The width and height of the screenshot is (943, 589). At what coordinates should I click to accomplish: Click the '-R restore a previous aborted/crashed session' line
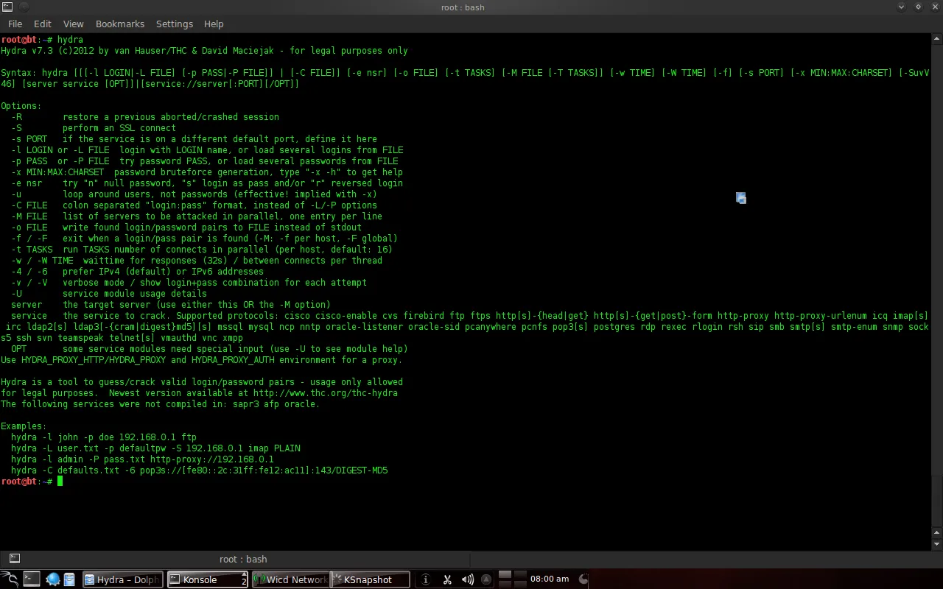pos(145,117)
